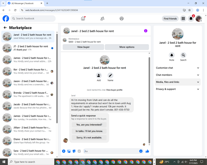Open the Windows notification center icon
This screenshot has height=165, width=207.
(x=202, y=162)
